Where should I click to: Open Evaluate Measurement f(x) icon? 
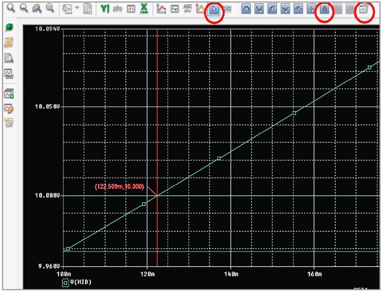coord(175,9)
